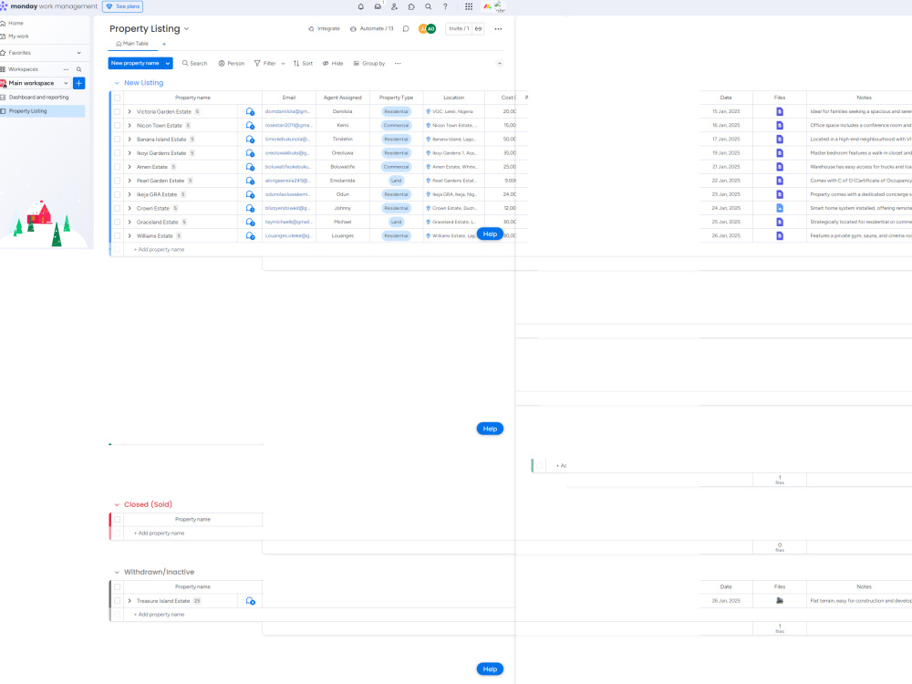Switch to the Main Table tab
This screenshot has height=684, width=912.
coord(132,44)
